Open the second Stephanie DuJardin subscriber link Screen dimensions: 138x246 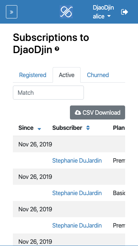77,193
